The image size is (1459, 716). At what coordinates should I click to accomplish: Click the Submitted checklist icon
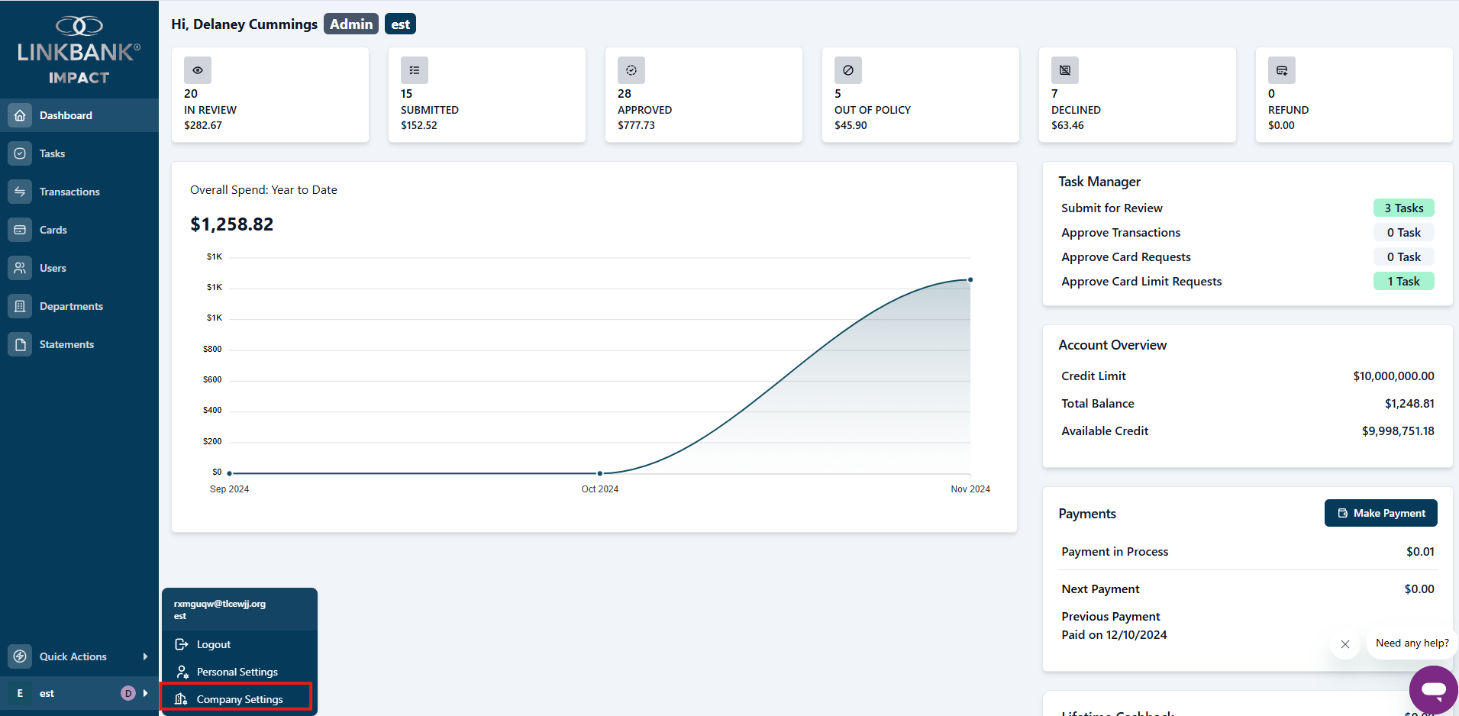[x=415, y=70]
